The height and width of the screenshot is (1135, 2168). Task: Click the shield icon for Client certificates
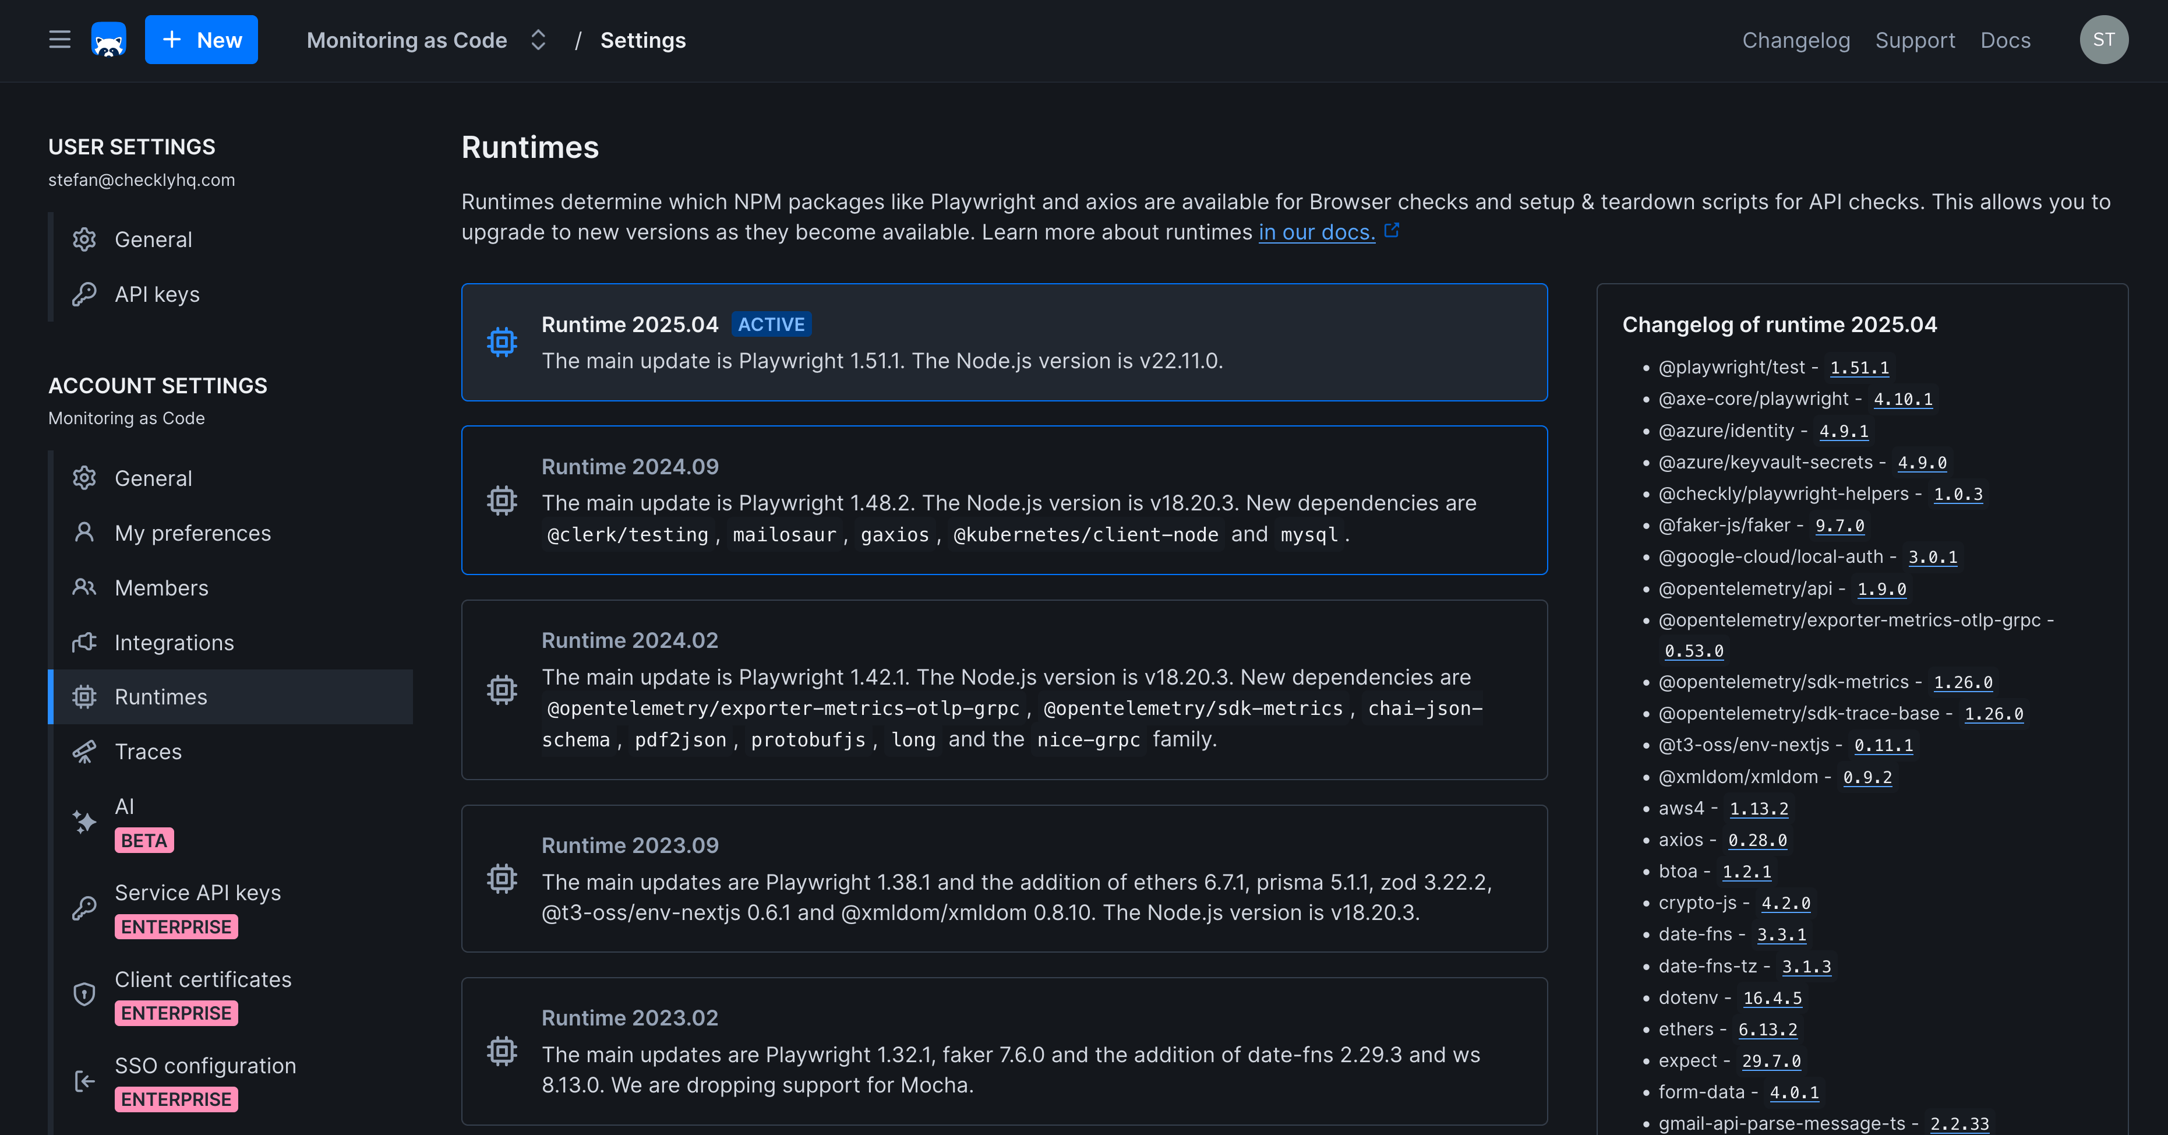[84, 995]
